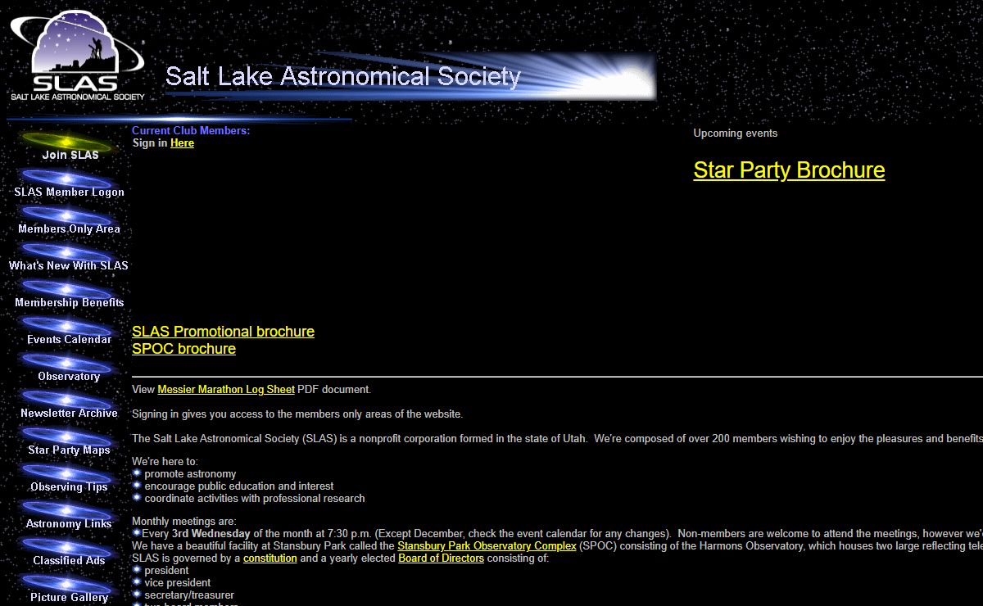983x606 pixels.
Task: View the Messier Marathon Log Sheet
Action: [x=226, y=390]
